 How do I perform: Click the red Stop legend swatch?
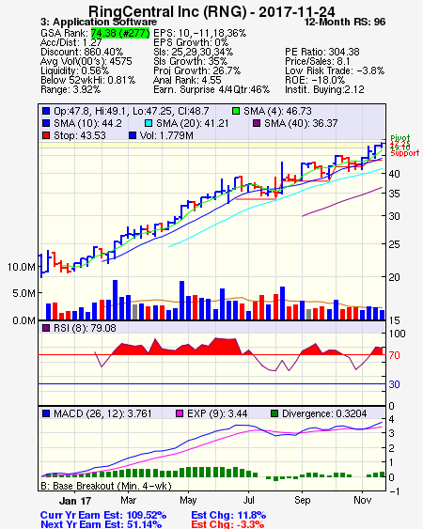click(46, 135)
